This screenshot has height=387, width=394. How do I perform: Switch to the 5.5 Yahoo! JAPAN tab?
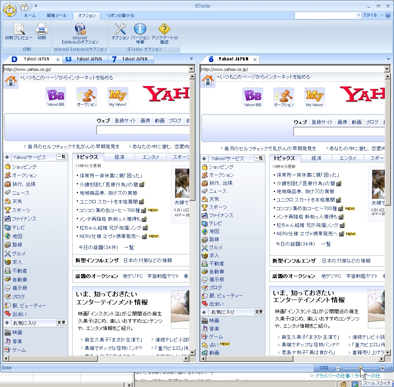tap(84, 59)
